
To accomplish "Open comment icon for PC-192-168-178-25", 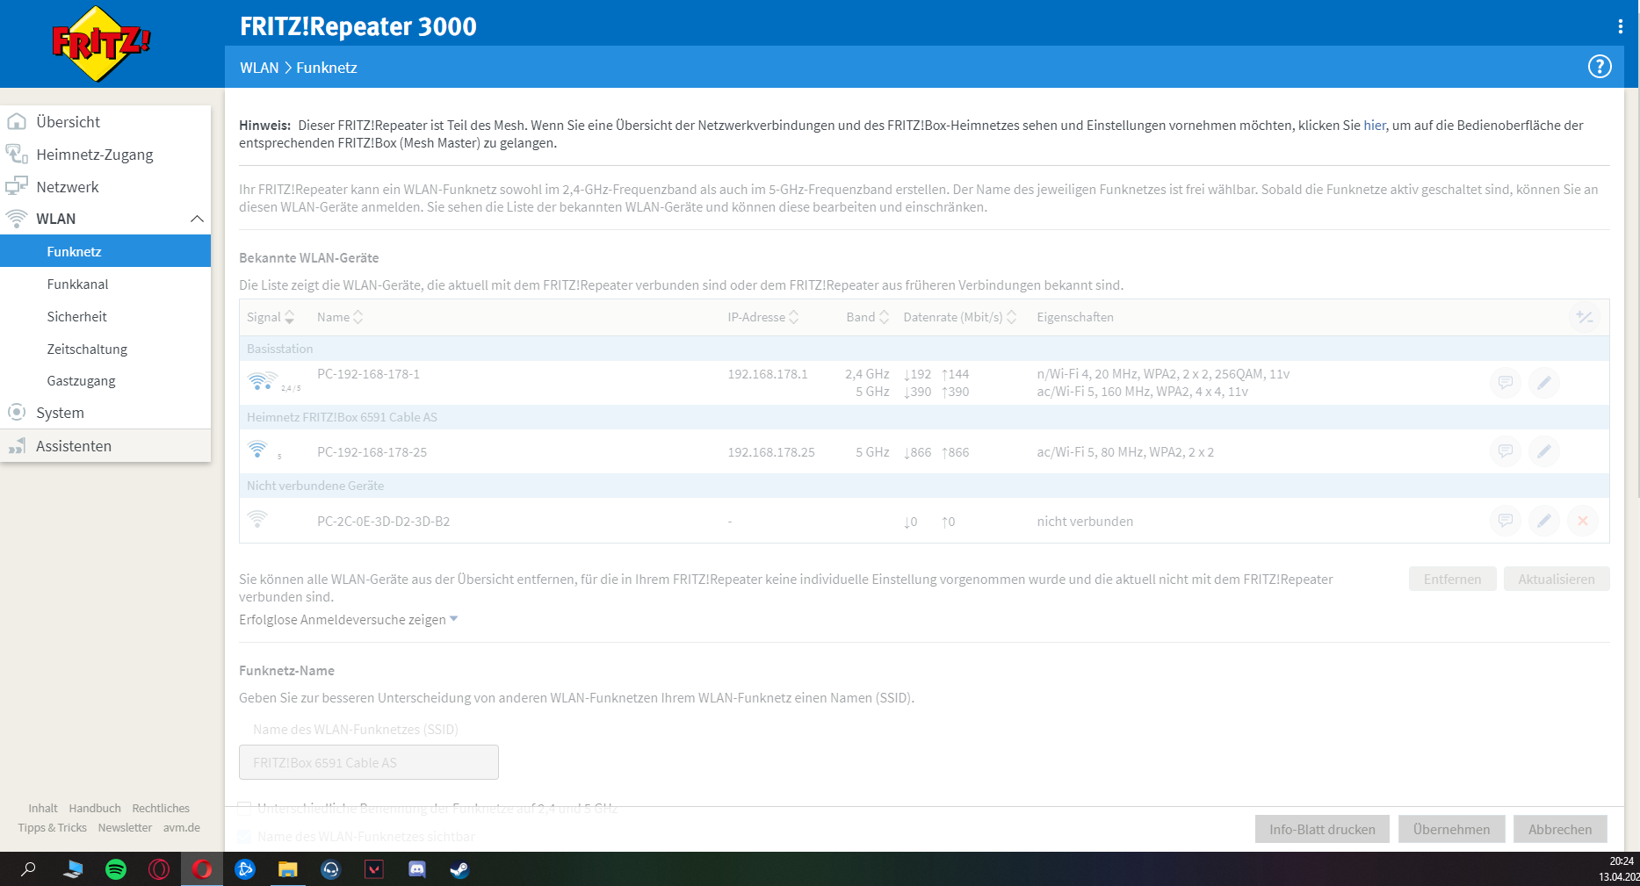I will [1506, 451].
